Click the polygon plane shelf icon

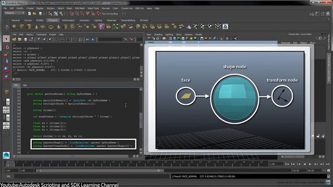[x=43, y=26]
